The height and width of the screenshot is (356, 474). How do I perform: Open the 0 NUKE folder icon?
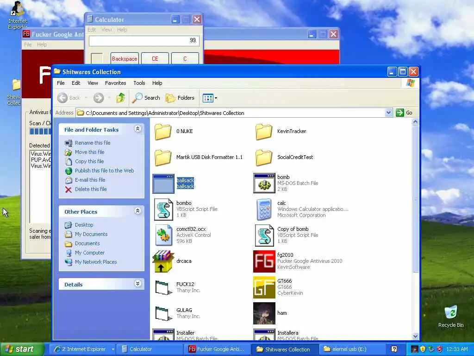[163, 131]
